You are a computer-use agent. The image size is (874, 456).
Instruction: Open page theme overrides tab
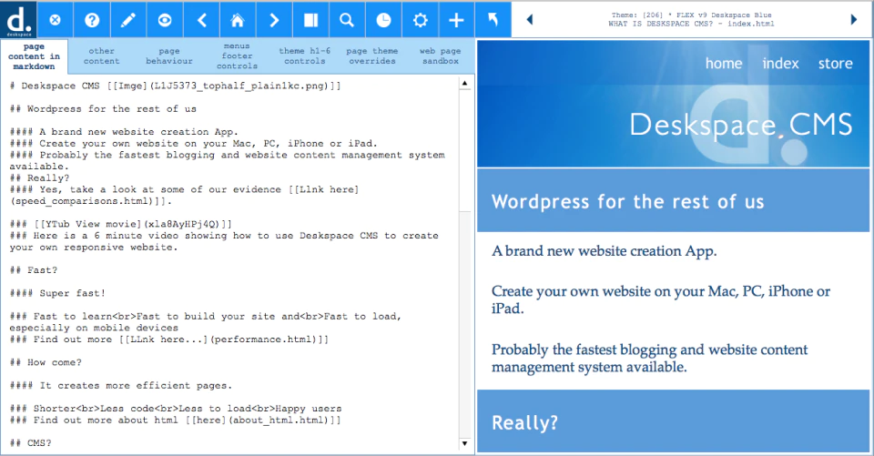(372, 56)
